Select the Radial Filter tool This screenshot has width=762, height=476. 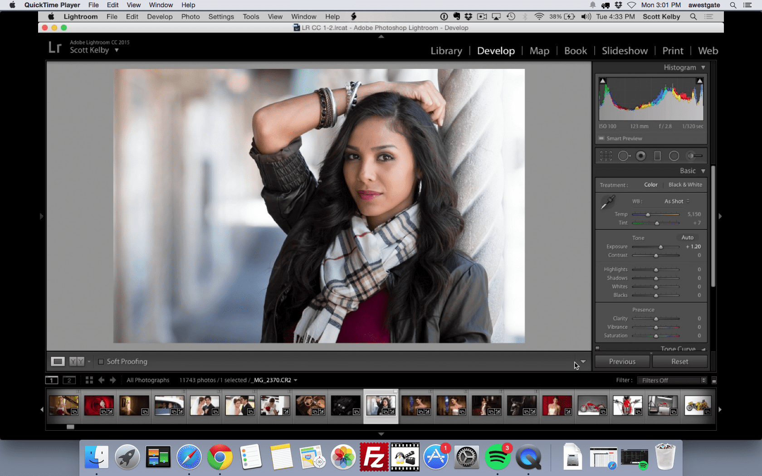674,155
